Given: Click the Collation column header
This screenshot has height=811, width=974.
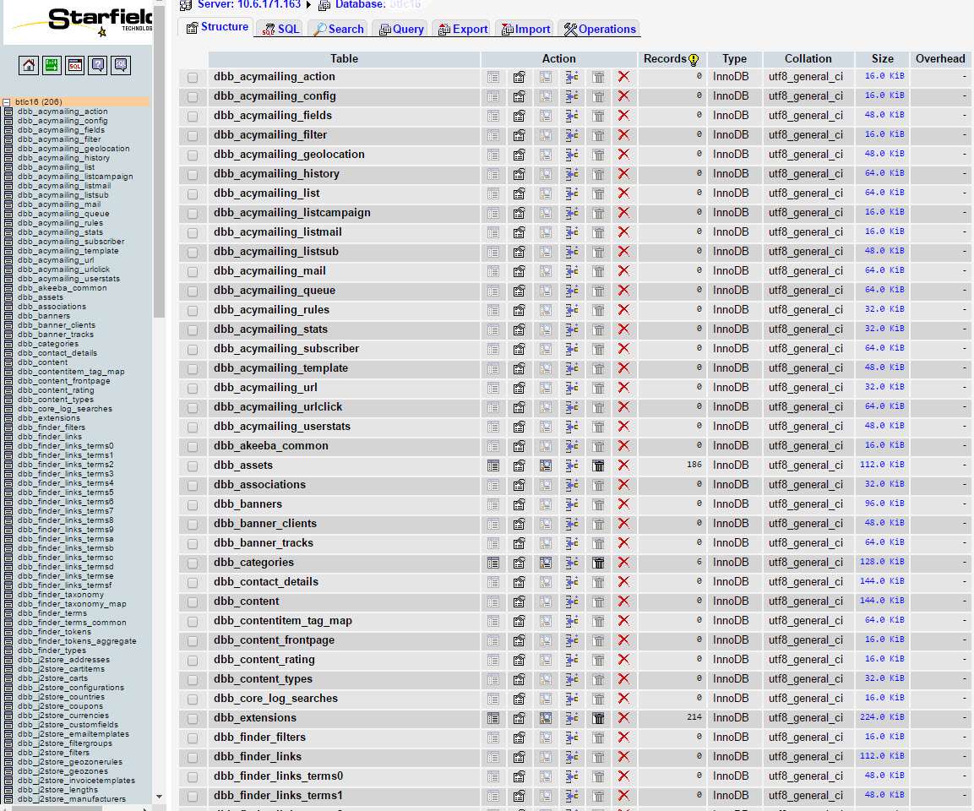Looking at the screenshot, I should pyautogui.click(x=808, y=59).
